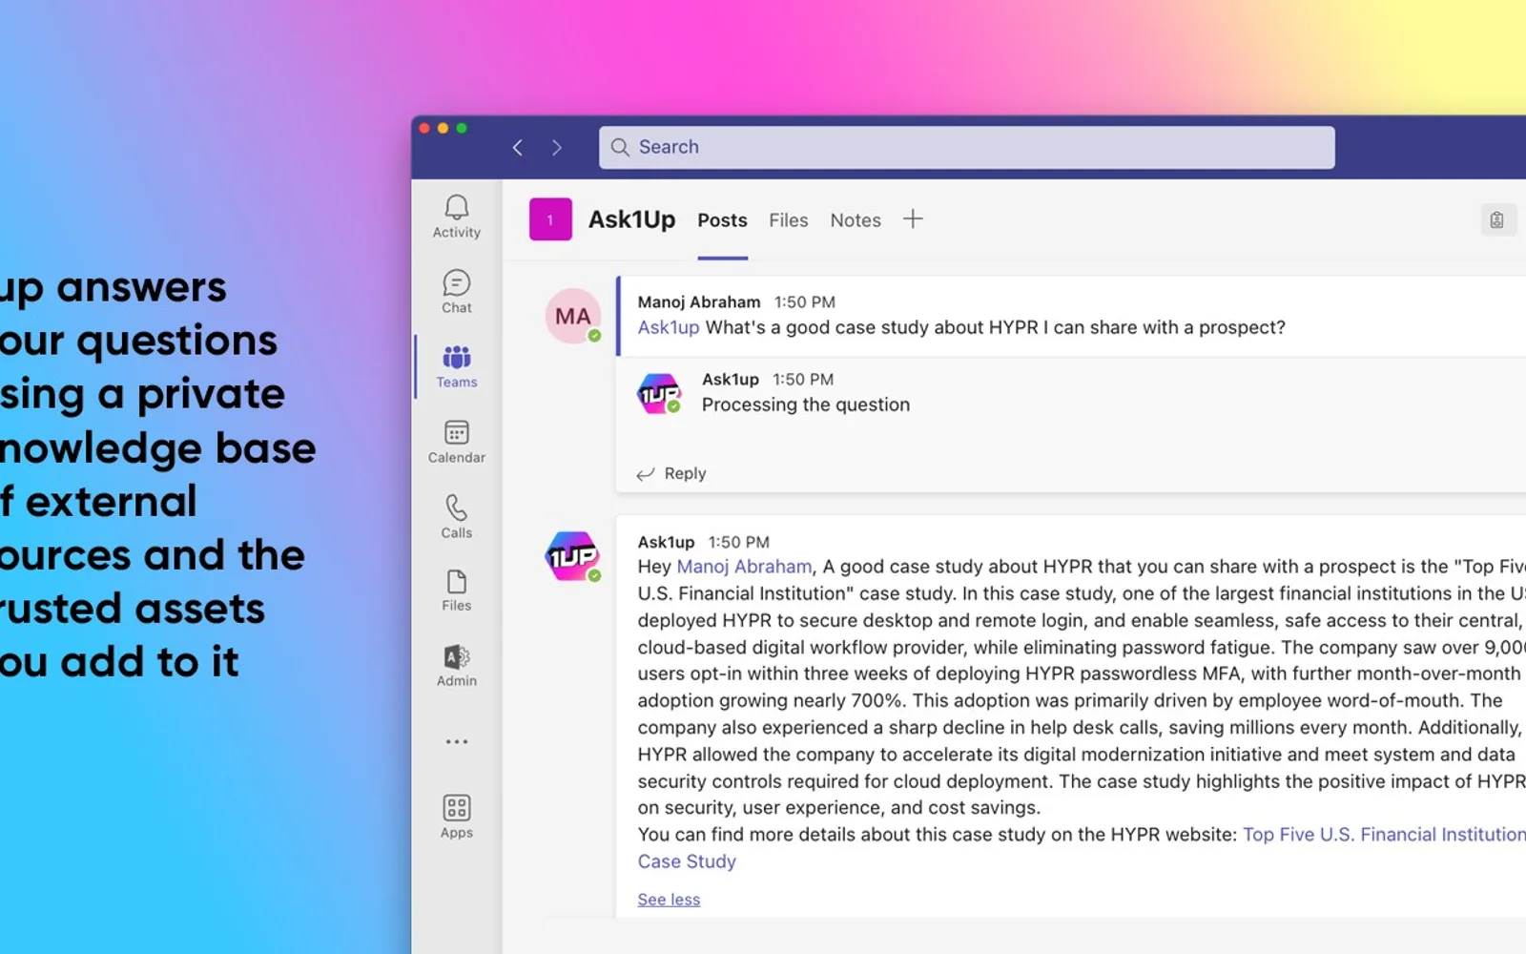Switch to the Files tab
The image size is (1526, 954).
coord(788,220)
